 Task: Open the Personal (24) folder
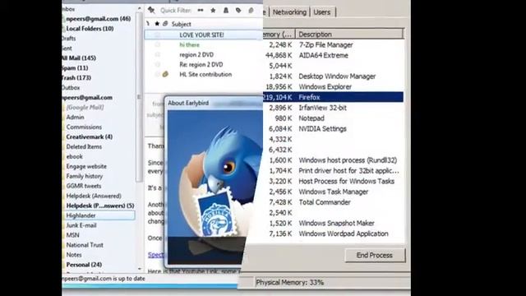84,265
